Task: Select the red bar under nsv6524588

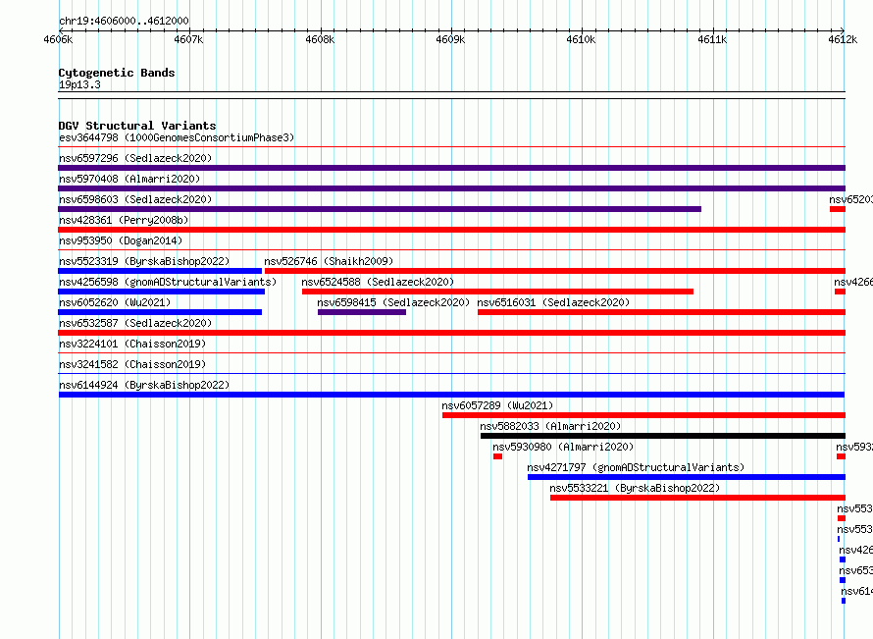Action: pyautogui.click(x=497, y=292)
